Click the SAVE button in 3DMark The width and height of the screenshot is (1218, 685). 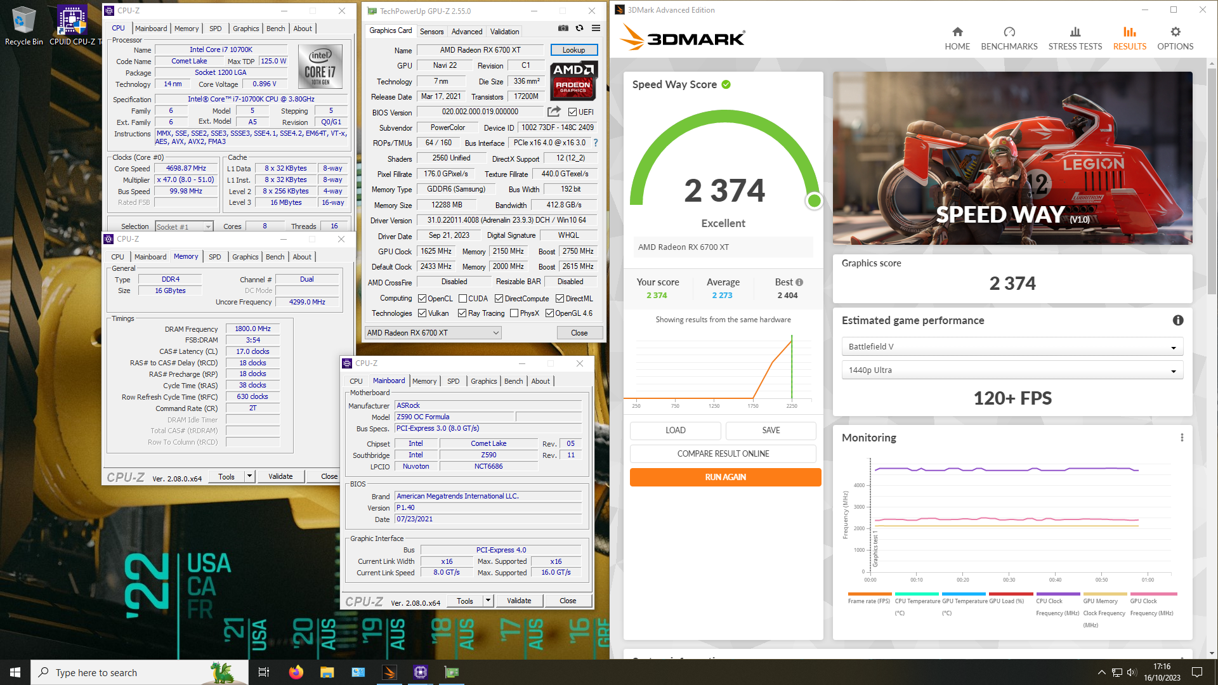click(x=771, y=430)
